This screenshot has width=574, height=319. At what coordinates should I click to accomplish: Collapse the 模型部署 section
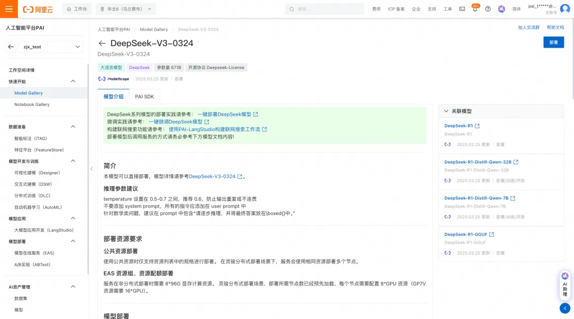pyautogui.click(x=73, y=241)
